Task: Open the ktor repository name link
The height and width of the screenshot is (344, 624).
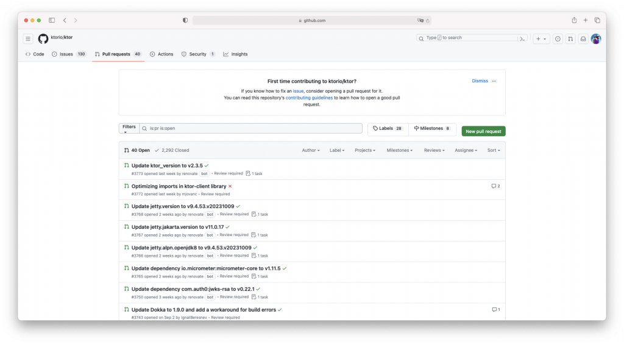Action: [x=68, y=37]
